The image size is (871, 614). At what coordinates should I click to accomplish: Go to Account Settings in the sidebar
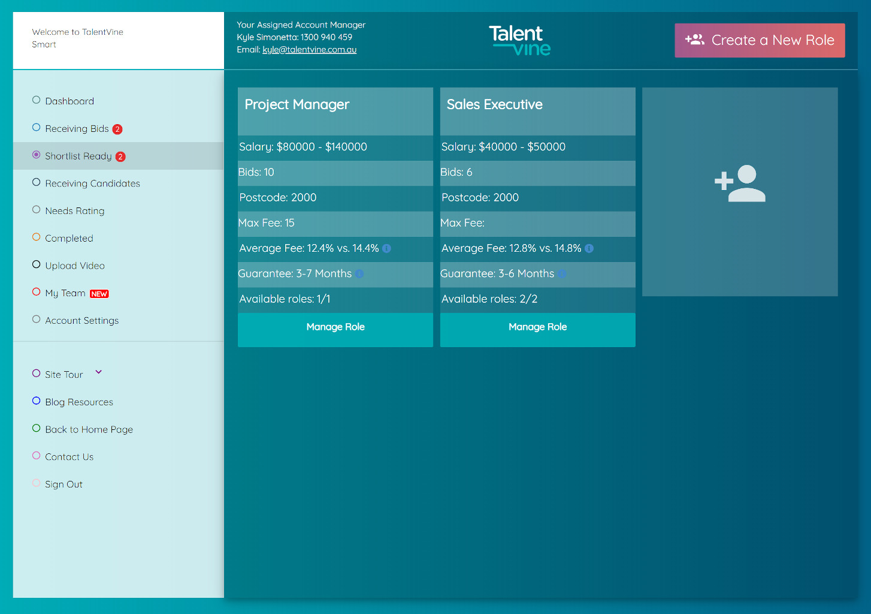(81, 321)
